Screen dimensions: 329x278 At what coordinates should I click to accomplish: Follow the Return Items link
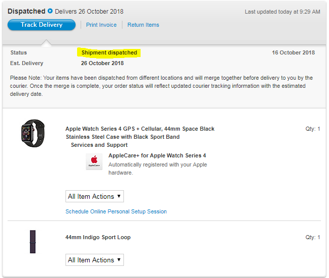click(143, 25)
